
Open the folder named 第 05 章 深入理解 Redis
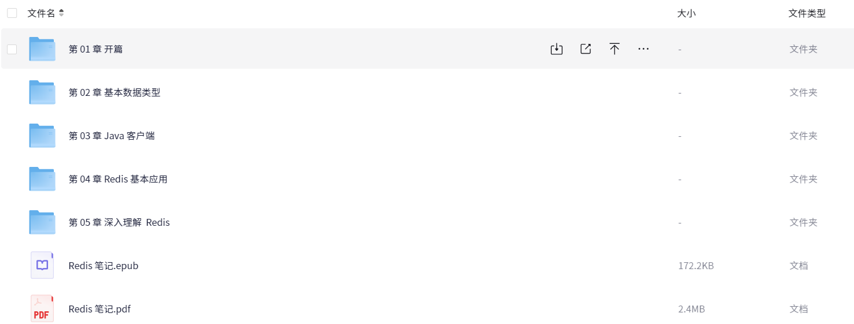coord(119,222)
